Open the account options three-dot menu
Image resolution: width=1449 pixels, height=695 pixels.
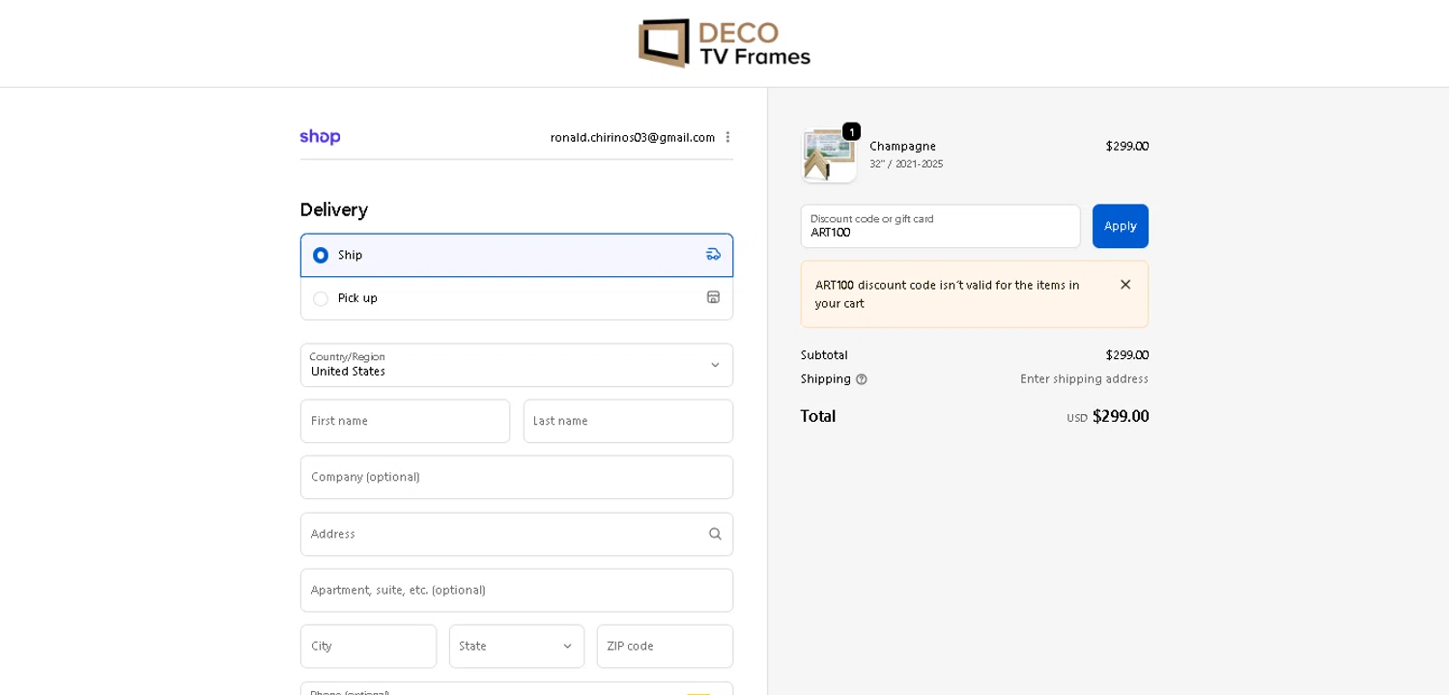click(727, 137)
